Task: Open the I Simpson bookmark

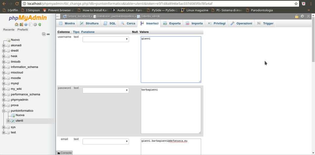Action: (31, 10)
